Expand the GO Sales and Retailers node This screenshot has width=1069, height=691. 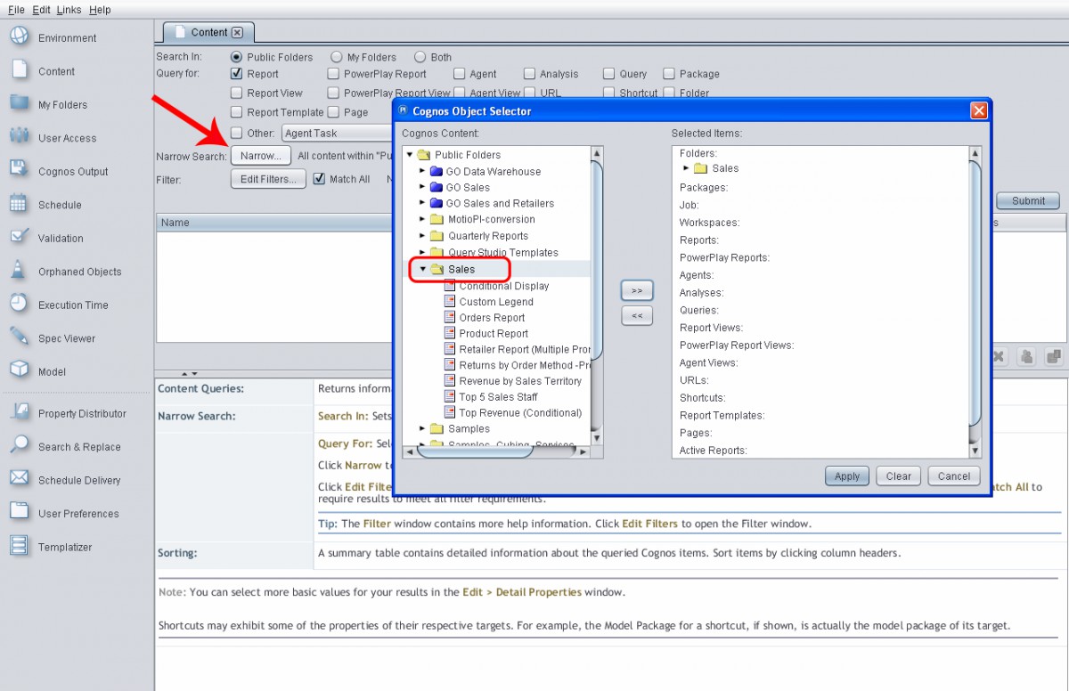click(x=422, y=203)
